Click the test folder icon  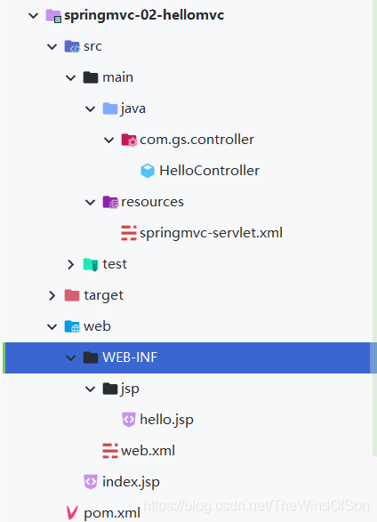91,264
